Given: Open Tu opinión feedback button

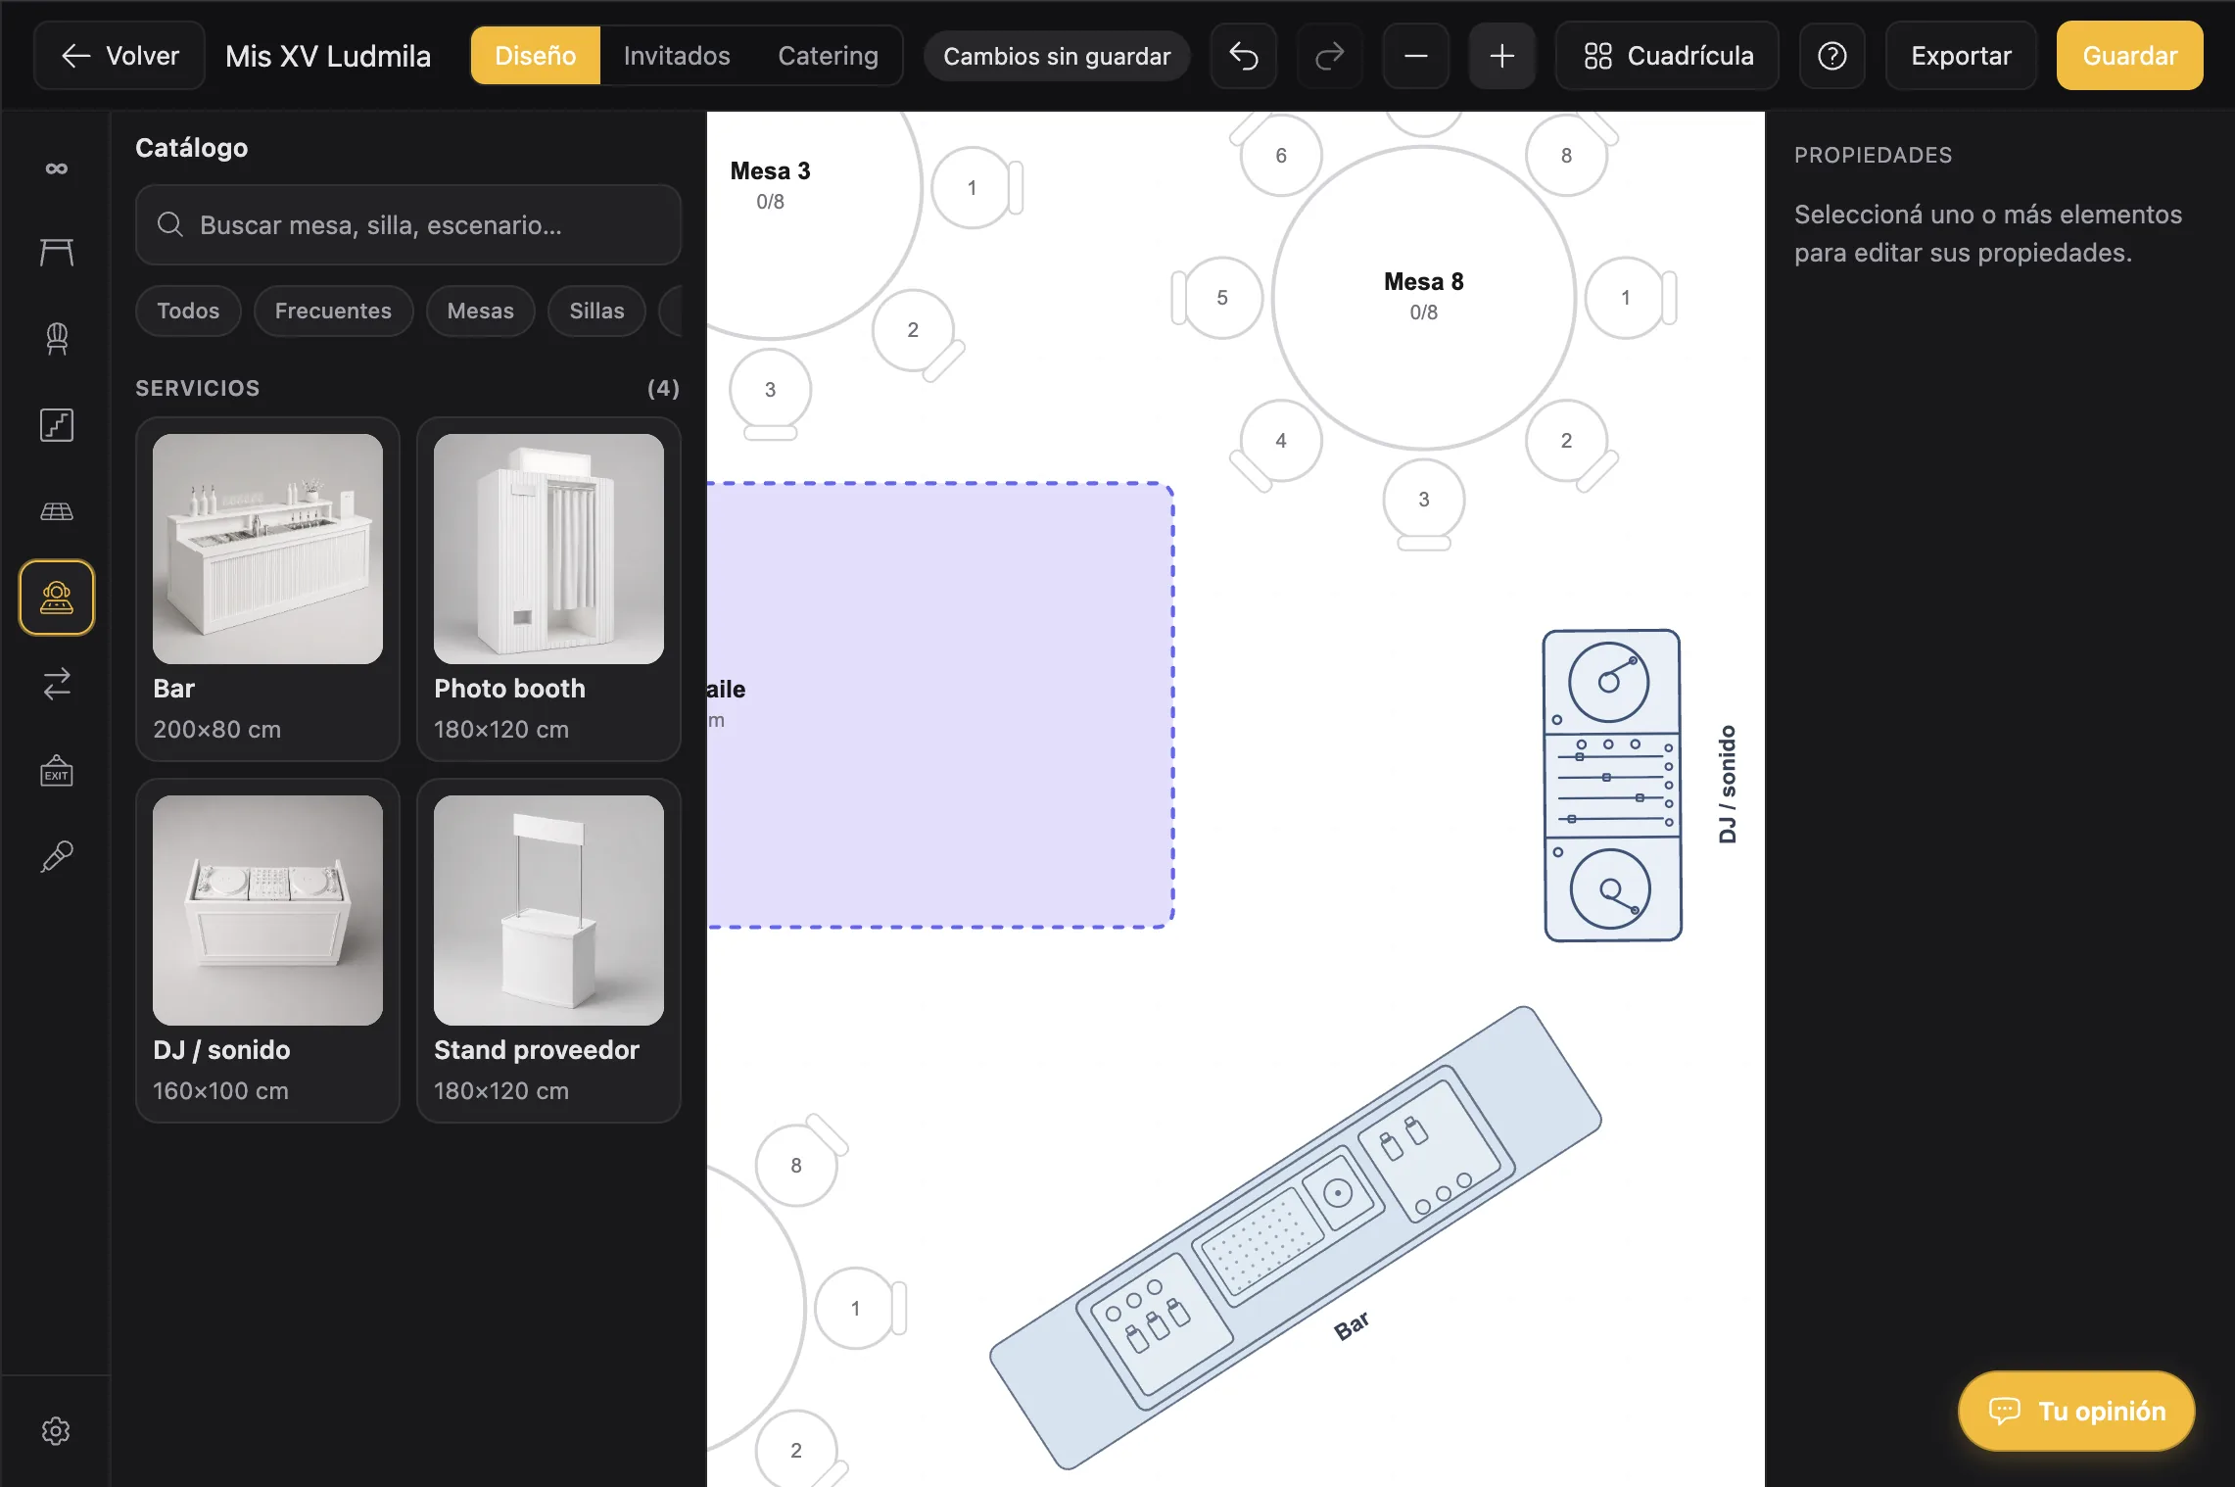Looking at the screenshot, I should pyautogui.click(x=2076, y=1411).
